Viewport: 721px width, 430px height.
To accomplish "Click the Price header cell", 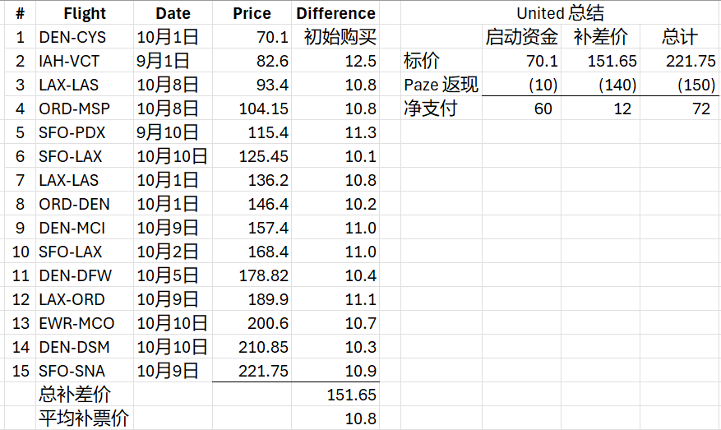I will point(252,13).
